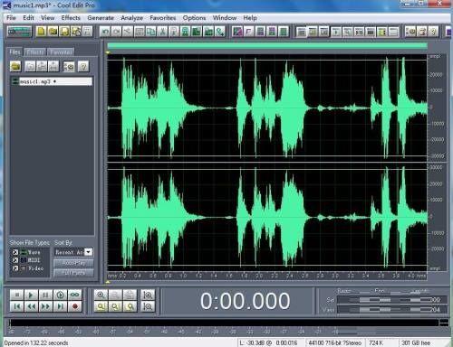The height and width of the screenshot is (347, 453).
Task: Switch view with the multitrack toggle button
Action: coord(20,32)
